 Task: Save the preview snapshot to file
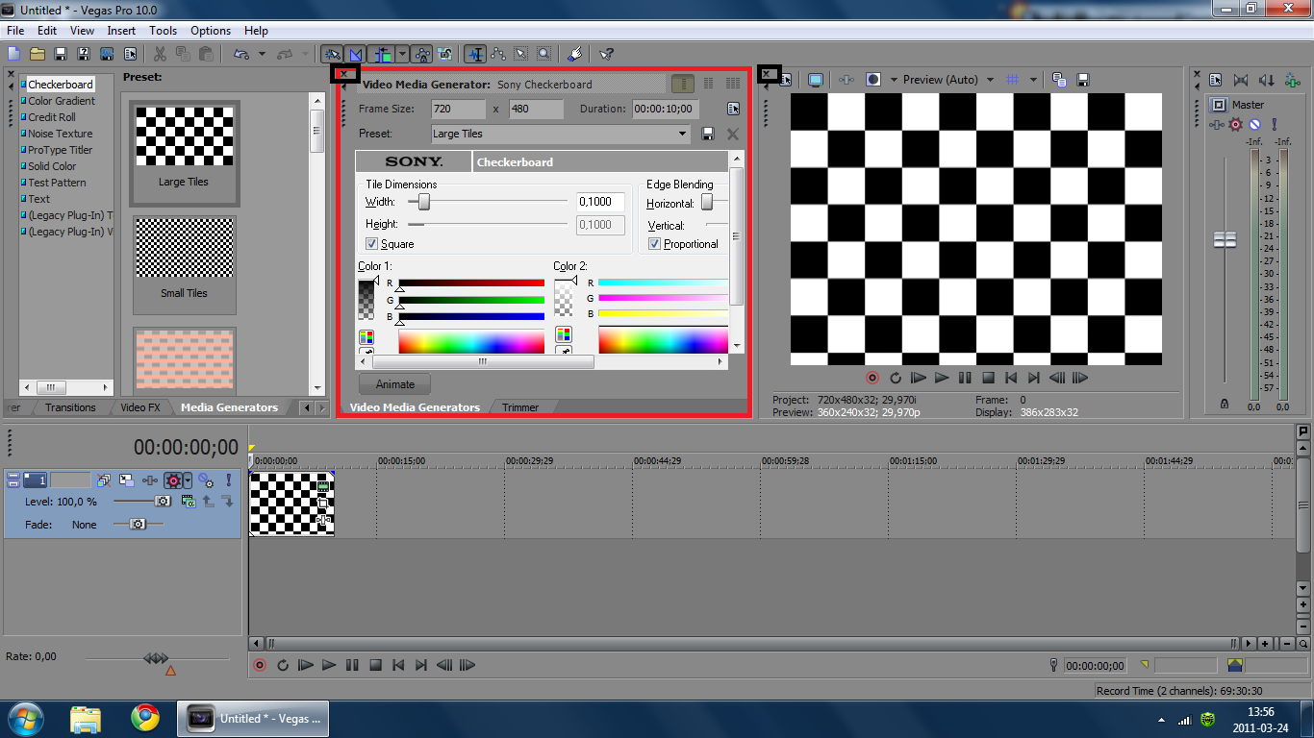click(x=1082, y=80)
